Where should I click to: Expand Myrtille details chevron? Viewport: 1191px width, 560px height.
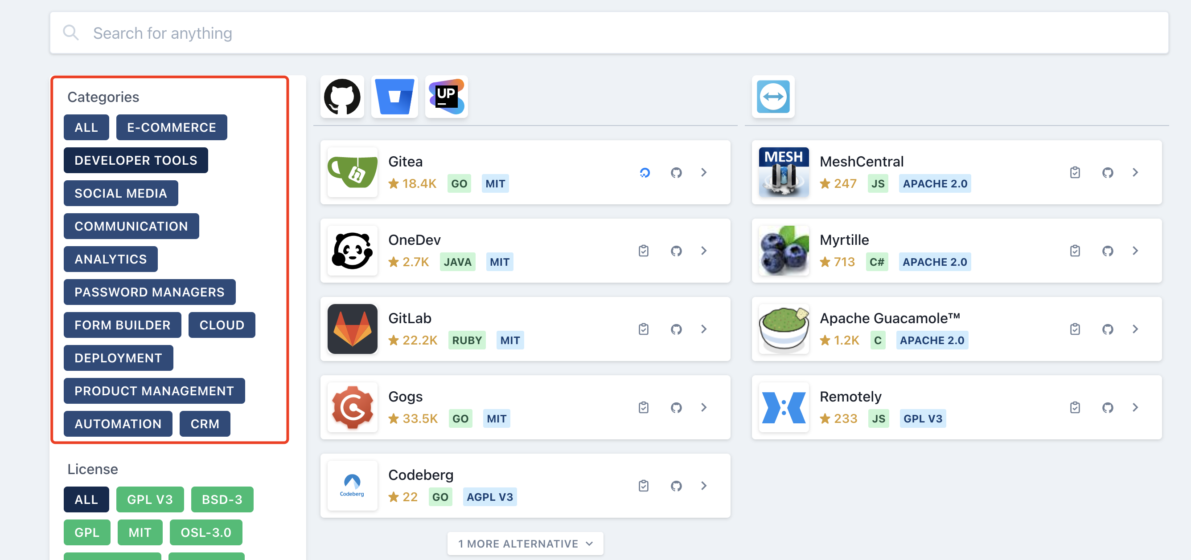[1135, 251]
